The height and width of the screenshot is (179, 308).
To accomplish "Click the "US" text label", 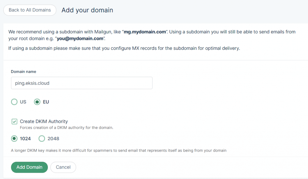I will (23, 102).
